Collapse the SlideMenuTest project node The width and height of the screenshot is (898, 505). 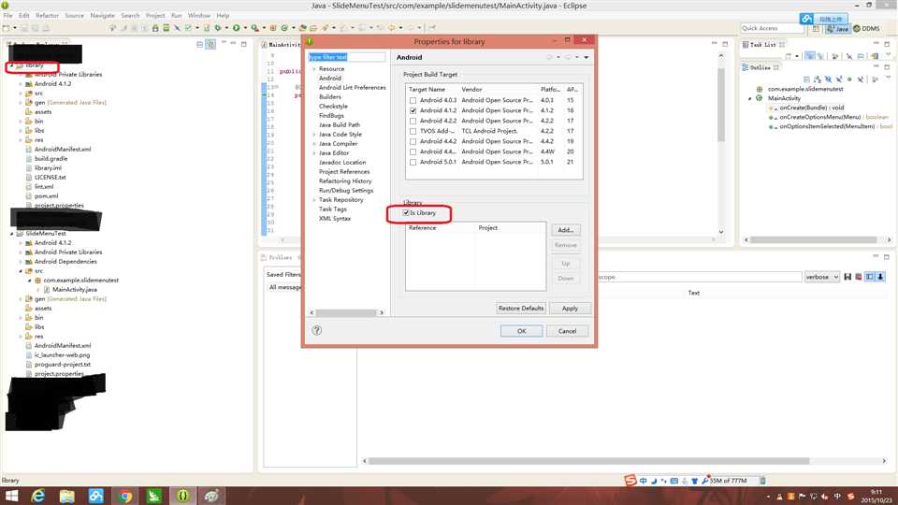(x=12, y=234)
